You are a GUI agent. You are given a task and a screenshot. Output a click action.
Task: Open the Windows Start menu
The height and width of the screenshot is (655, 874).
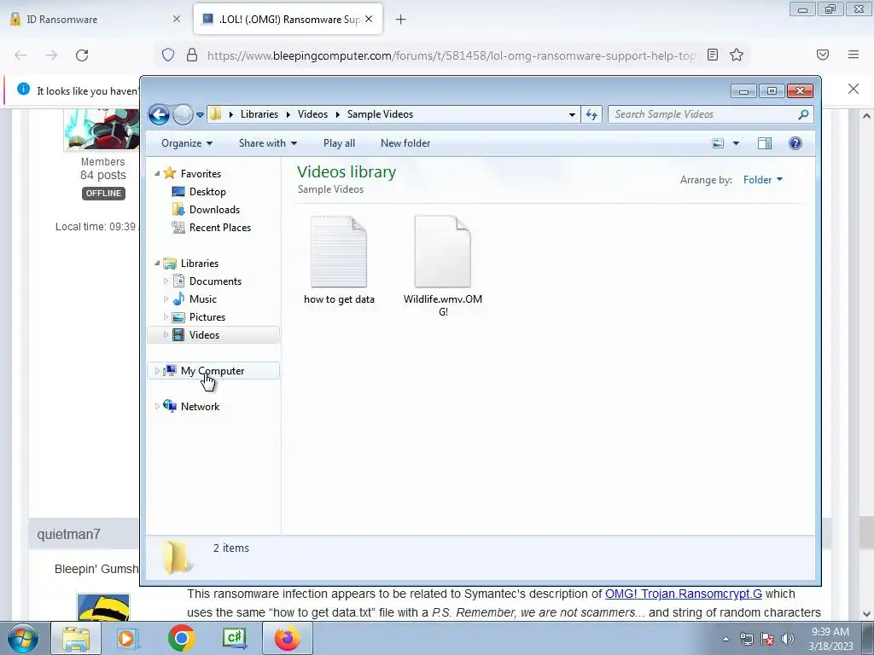tap(22, 638)
